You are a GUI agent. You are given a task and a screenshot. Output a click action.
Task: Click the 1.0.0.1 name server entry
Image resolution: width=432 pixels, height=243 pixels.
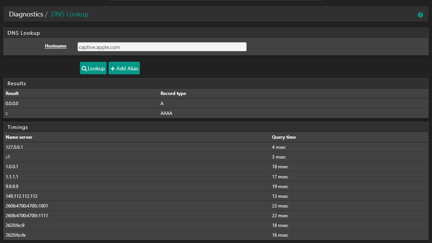[12, 167]
